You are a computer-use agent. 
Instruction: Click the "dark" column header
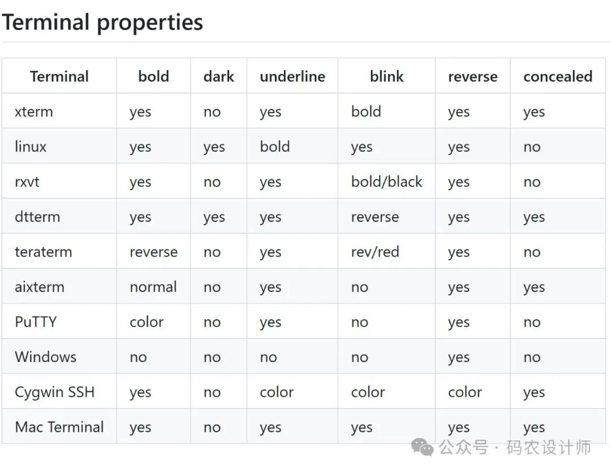pyautogui.click(x=218, y=76)
